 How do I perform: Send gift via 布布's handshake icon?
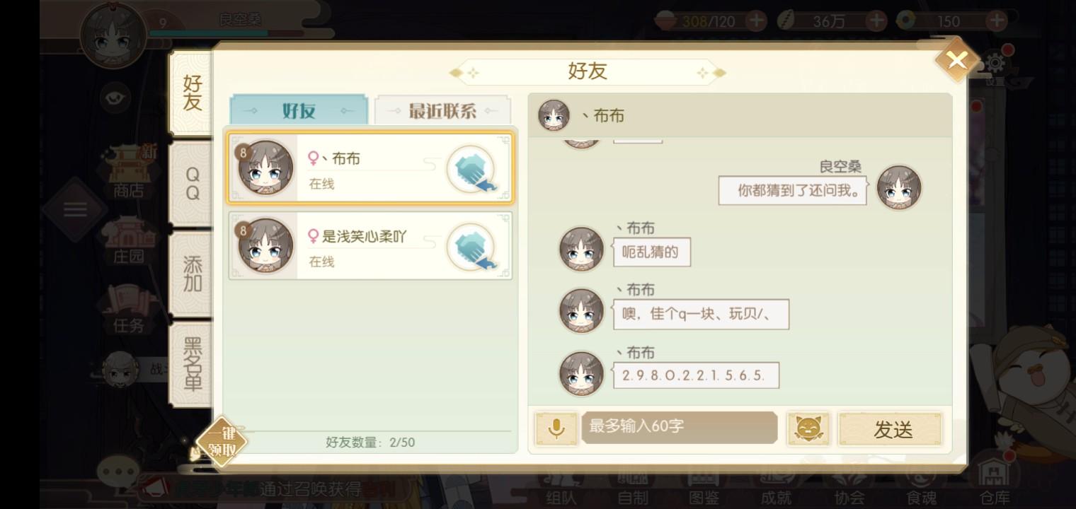point(472,169)
